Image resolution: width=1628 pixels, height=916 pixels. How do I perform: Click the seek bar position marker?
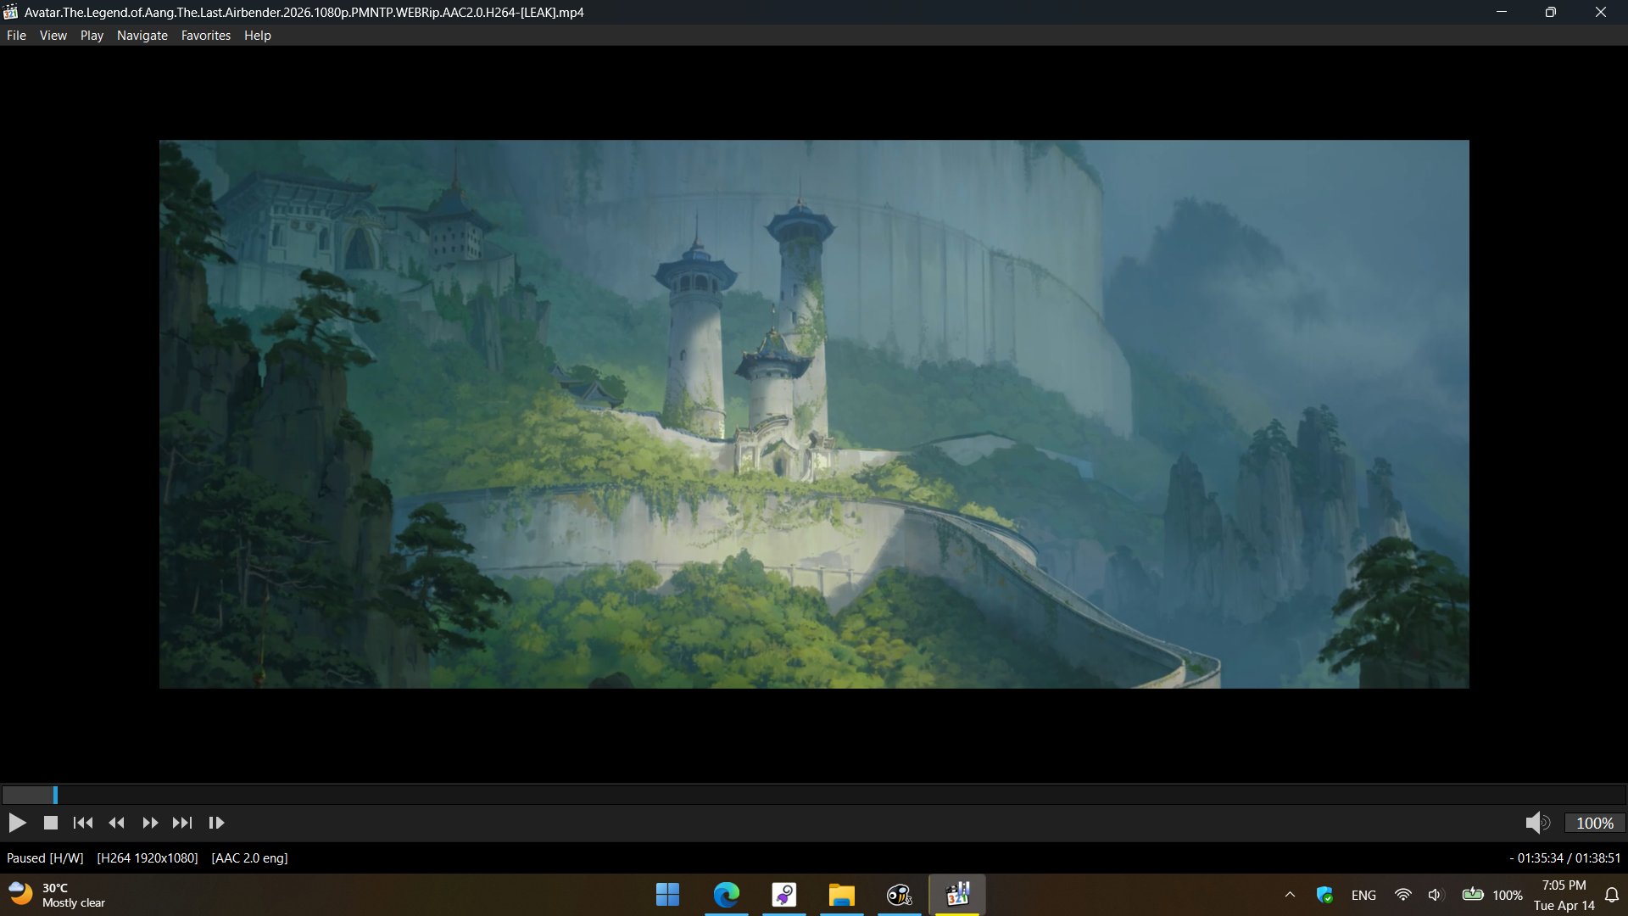coord(55,795)
